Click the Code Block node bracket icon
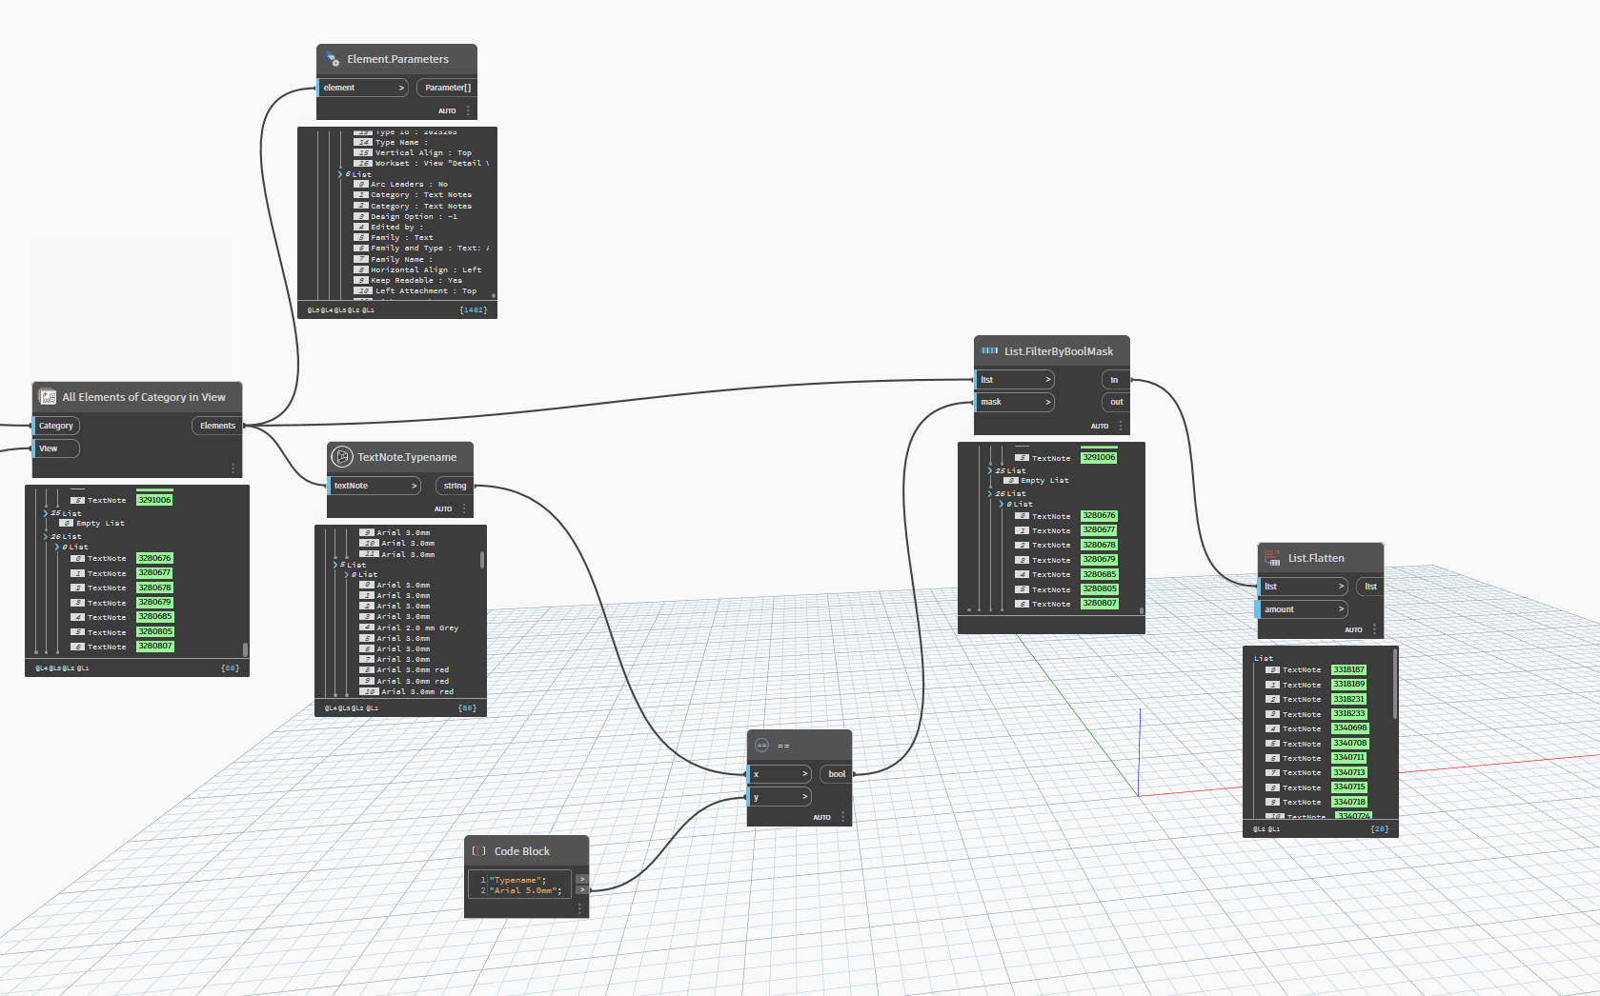 (x=479, y=851)
